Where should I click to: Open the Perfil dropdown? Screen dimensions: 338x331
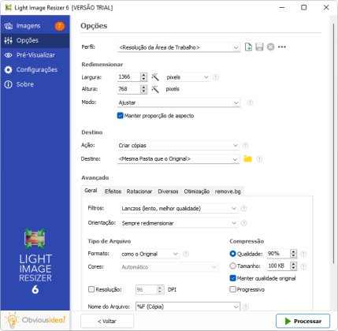(x=179, y=47)
